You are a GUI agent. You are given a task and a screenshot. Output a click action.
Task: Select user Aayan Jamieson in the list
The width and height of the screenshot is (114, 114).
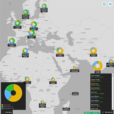coord(101,76)
